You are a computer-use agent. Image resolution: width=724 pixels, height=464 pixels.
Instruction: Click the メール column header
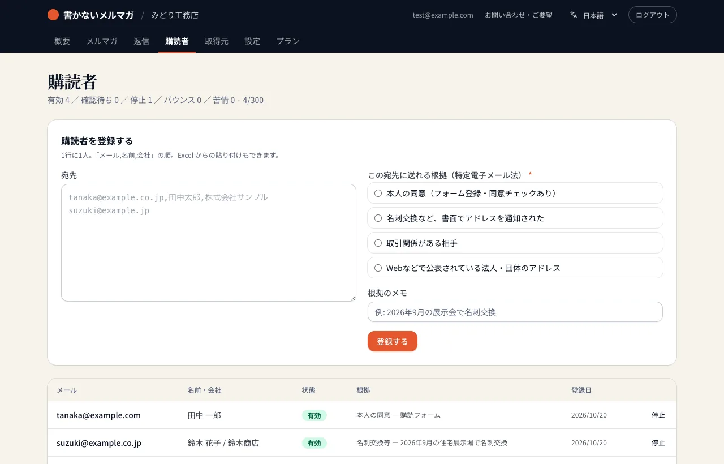(67, 390)
